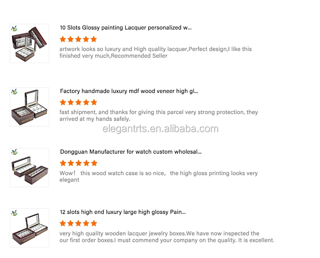Click star rating under 10 Slots Glossy title
The width and height of the screenshot is (320, 258).
pos(78,39)
